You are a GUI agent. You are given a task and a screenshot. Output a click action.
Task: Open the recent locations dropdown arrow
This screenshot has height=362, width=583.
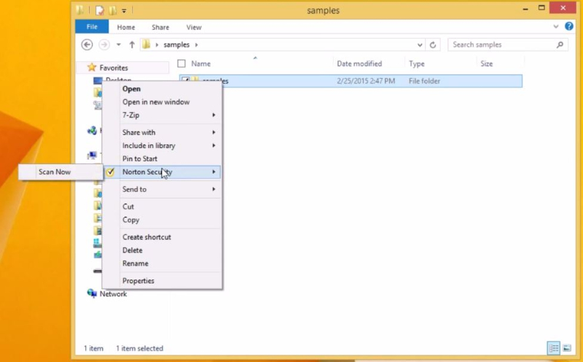point(119,45)
